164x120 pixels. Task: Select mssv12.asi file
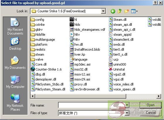[80, 74]
